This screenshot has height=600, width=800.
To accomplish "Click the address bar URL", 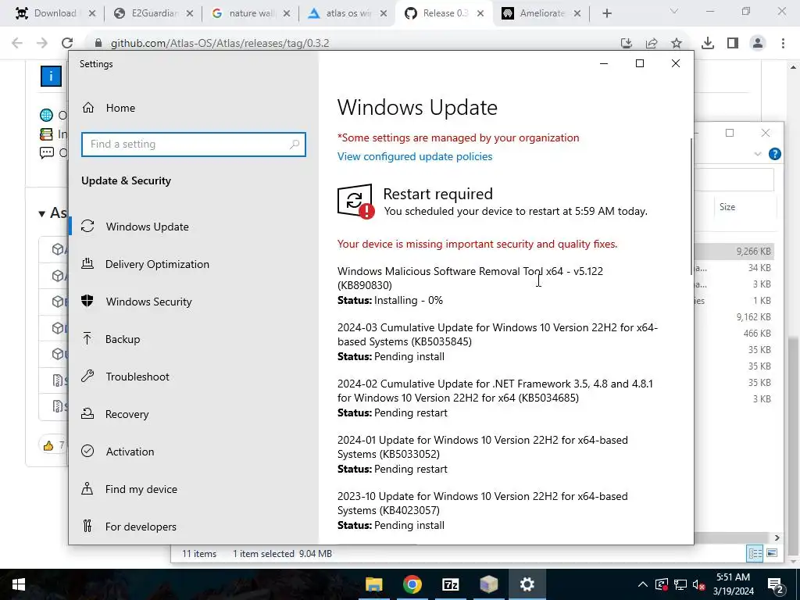I will pyautogui.click(x=220, y=44).
